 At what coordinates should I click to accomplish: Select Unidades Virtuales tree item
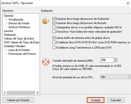pyautogui.click(x=15, y=46)
